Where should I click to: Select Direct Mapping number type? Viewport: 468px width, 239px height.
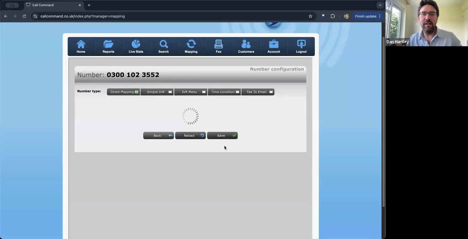(x=124, y=92)
